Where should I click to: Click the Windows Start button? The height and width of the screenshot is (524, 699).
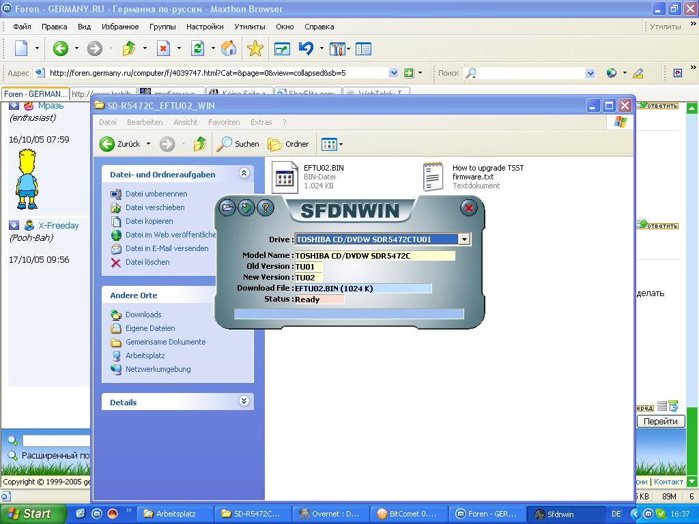32,514
